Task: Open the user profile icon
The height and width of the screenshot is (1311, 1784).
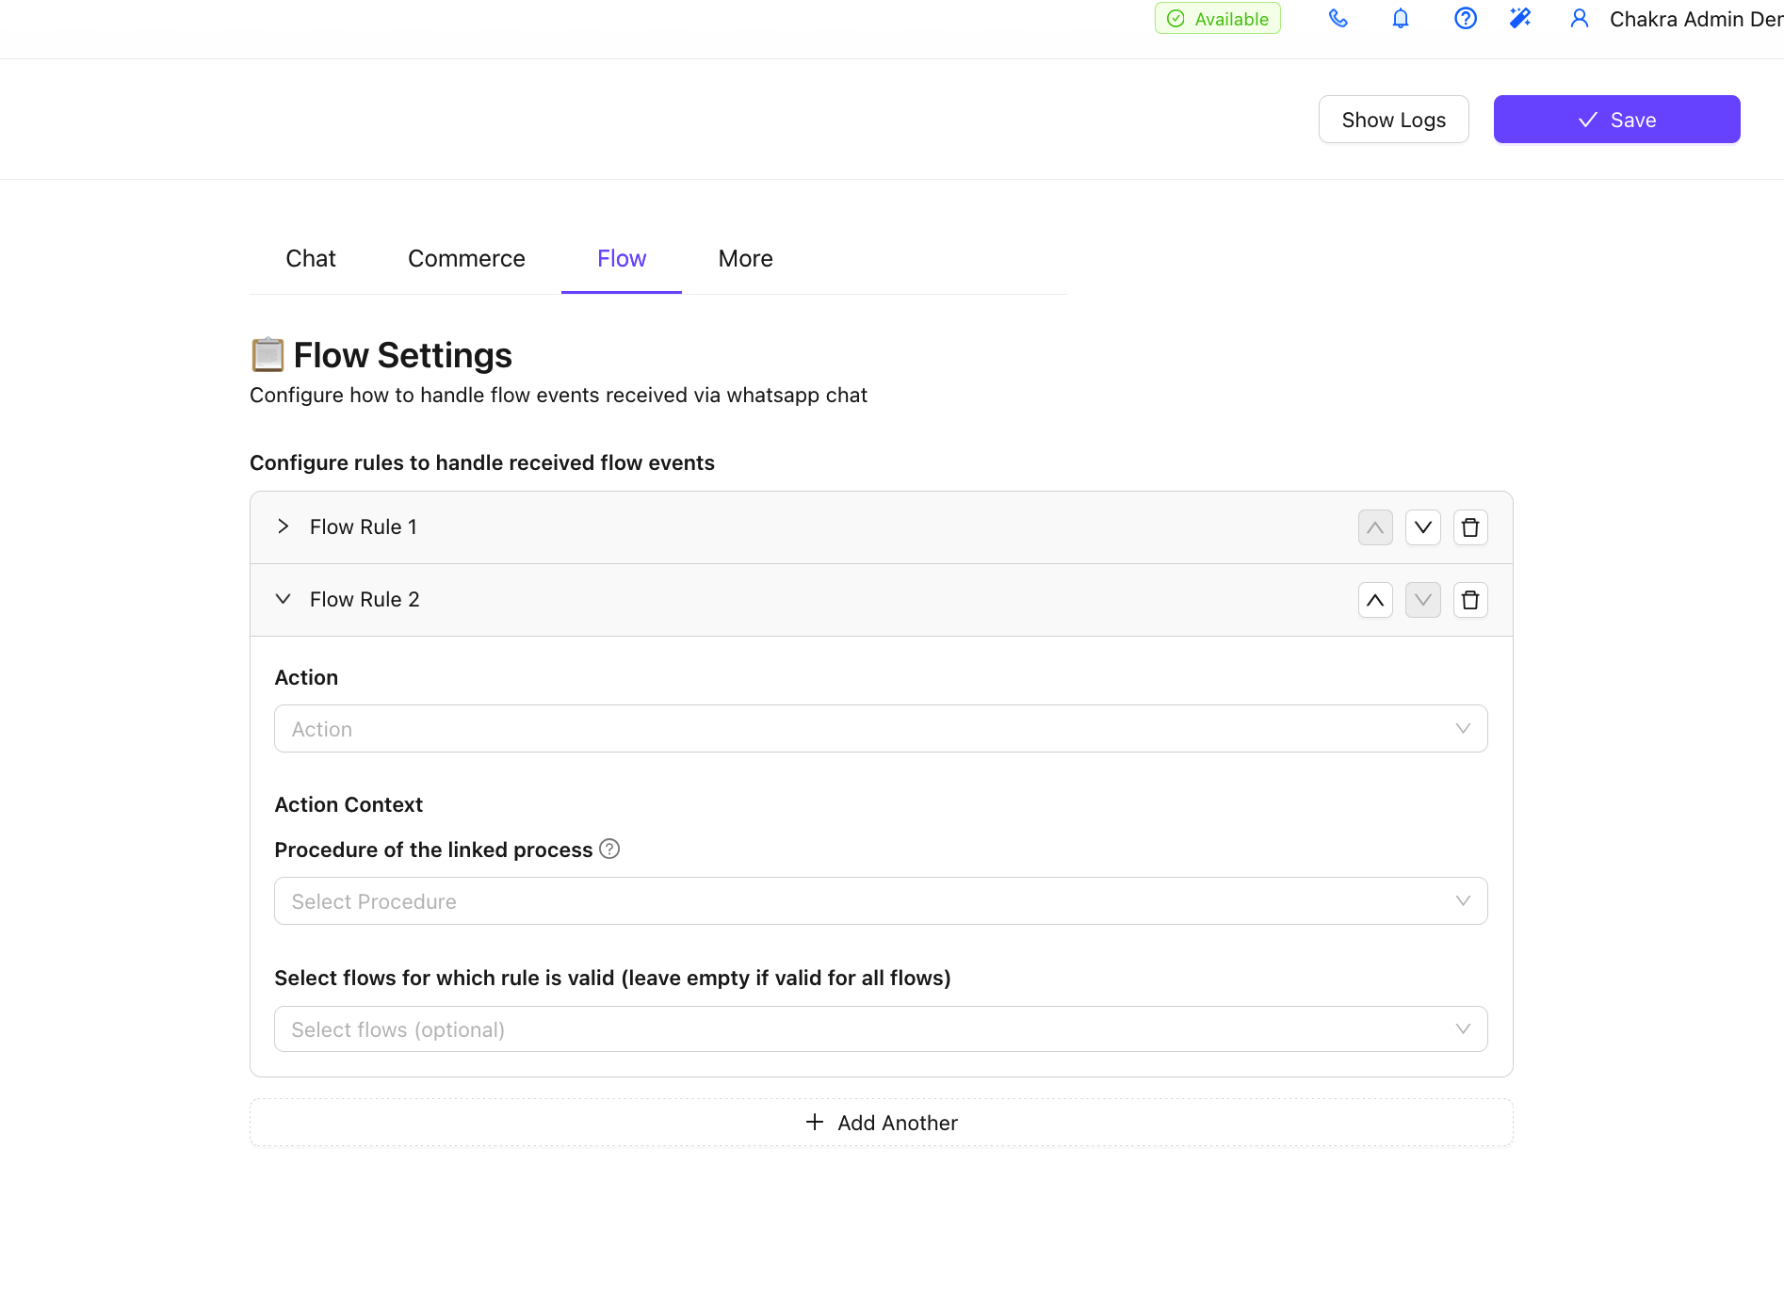Action: click(x=1580, y=19)
